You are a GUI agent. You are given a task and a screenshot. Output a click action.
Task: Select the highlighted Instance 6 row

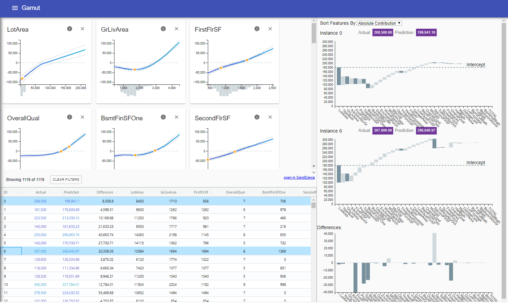tap(132, 251)
